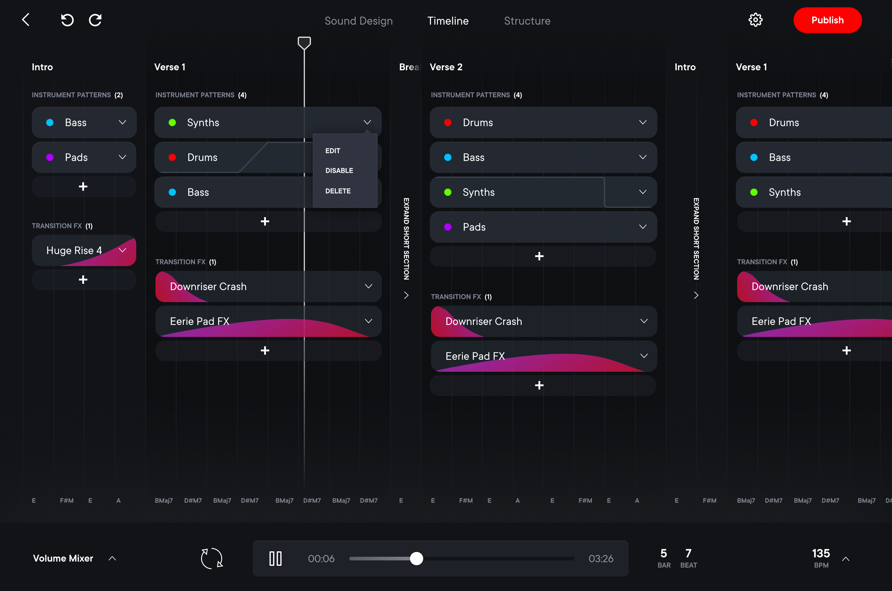892x591 pixels.
Task: Click the Verse 2 section title
Action: (446, 67)
